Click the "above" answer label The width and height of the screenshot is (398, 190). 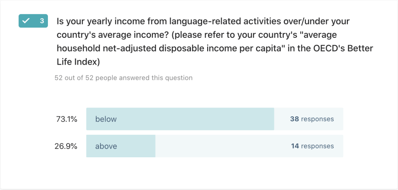click(106, 146)
